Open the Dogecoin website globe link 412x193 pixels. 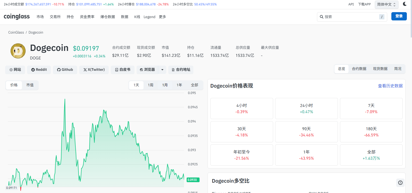[15, 70]
